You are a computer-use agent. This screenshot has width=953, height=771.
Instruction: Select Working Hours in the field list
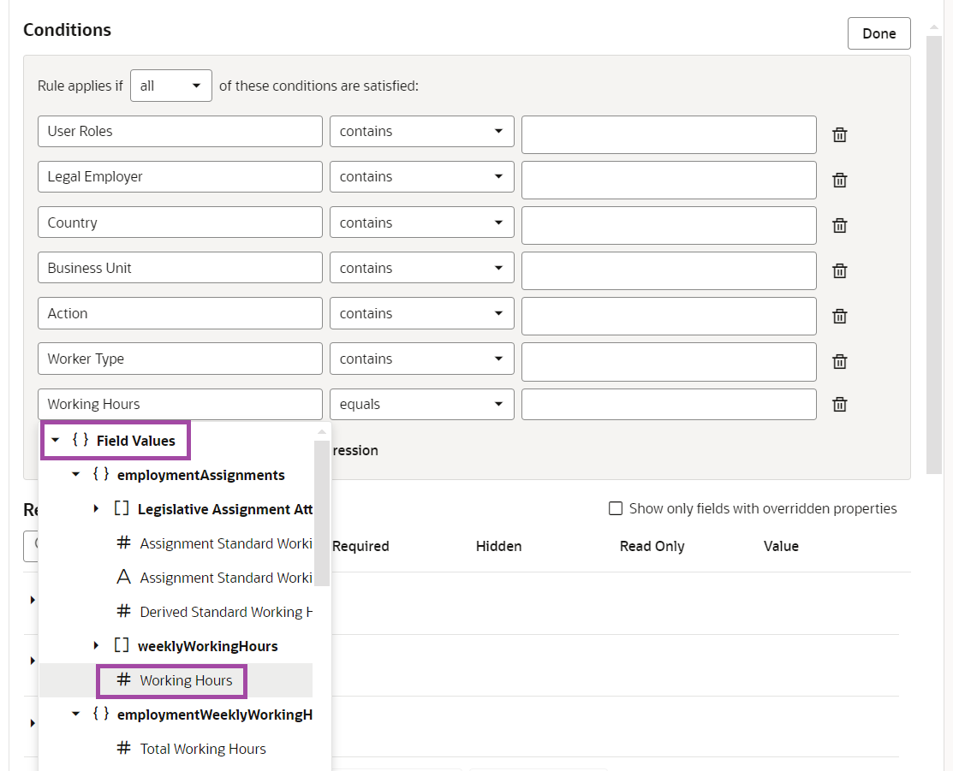186,680
